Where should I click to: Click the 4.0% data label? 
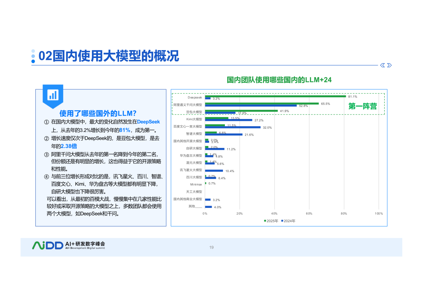[218, 207]
